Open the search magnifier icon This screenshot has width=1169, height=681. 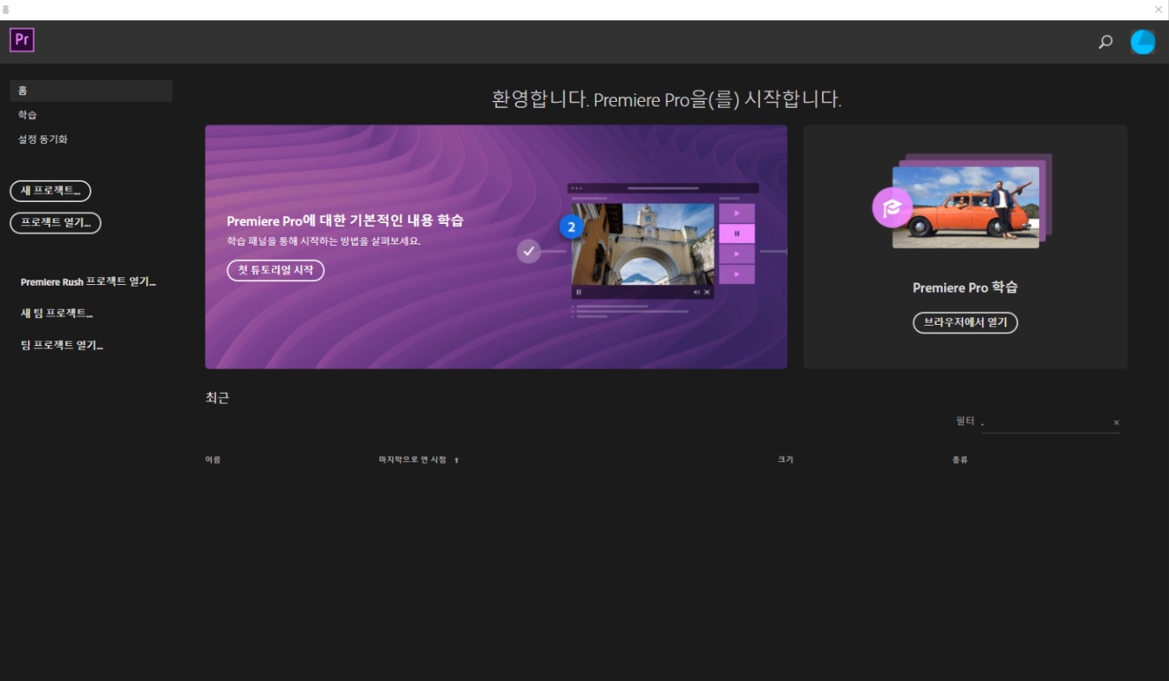[x=1105, y=42]
